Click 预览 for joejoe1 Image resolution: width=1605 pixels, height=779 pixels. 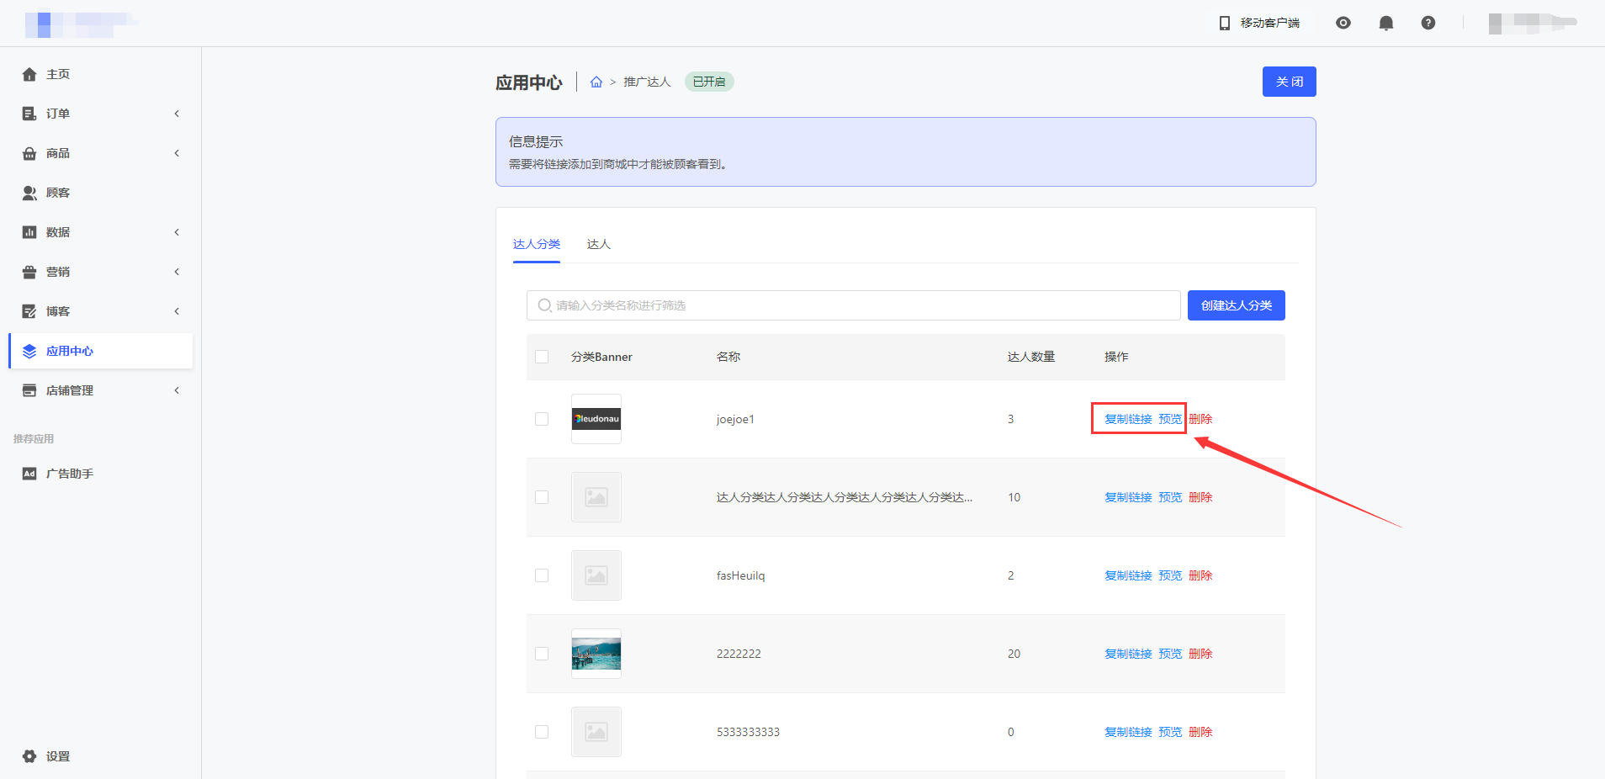click(1170, 419)
